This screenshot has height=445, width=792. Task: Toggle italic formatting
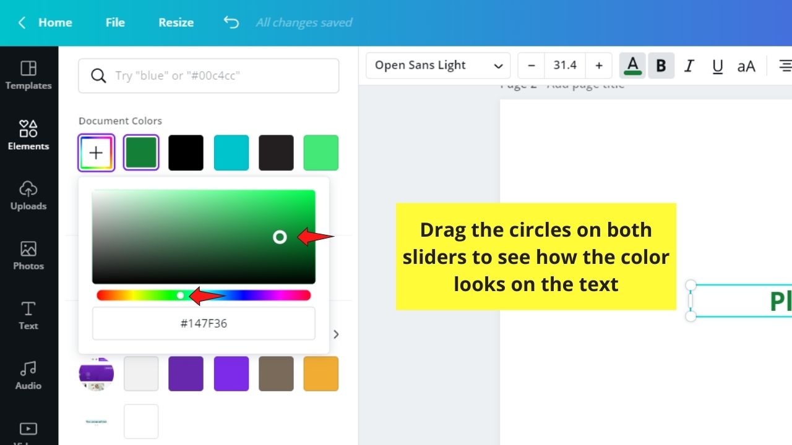(689, 65)
